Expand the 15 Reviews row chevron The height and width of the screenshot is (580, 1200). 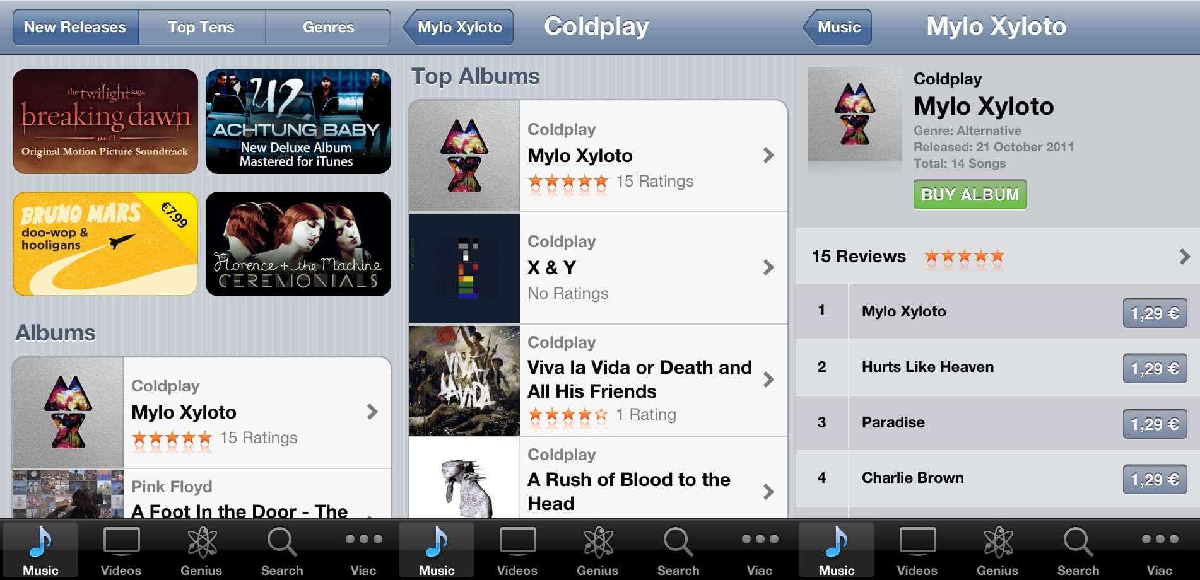pyautogui.click(x=1184, y=257)
